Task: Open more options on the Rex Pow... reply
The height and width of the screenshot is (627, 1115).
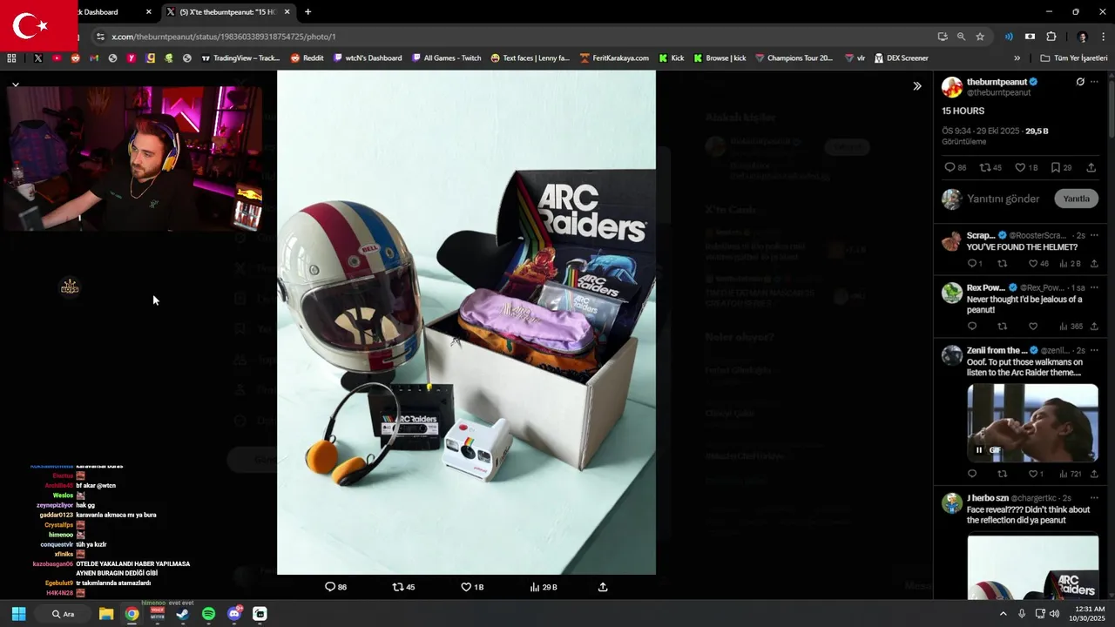Action: (x=1094, y=287)
